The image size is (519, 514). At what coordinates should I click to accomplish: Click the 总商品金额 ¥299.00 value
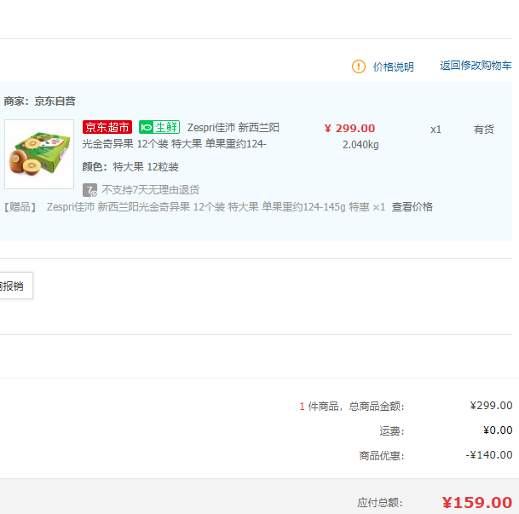pyautogui.click(x=491, y=406)
